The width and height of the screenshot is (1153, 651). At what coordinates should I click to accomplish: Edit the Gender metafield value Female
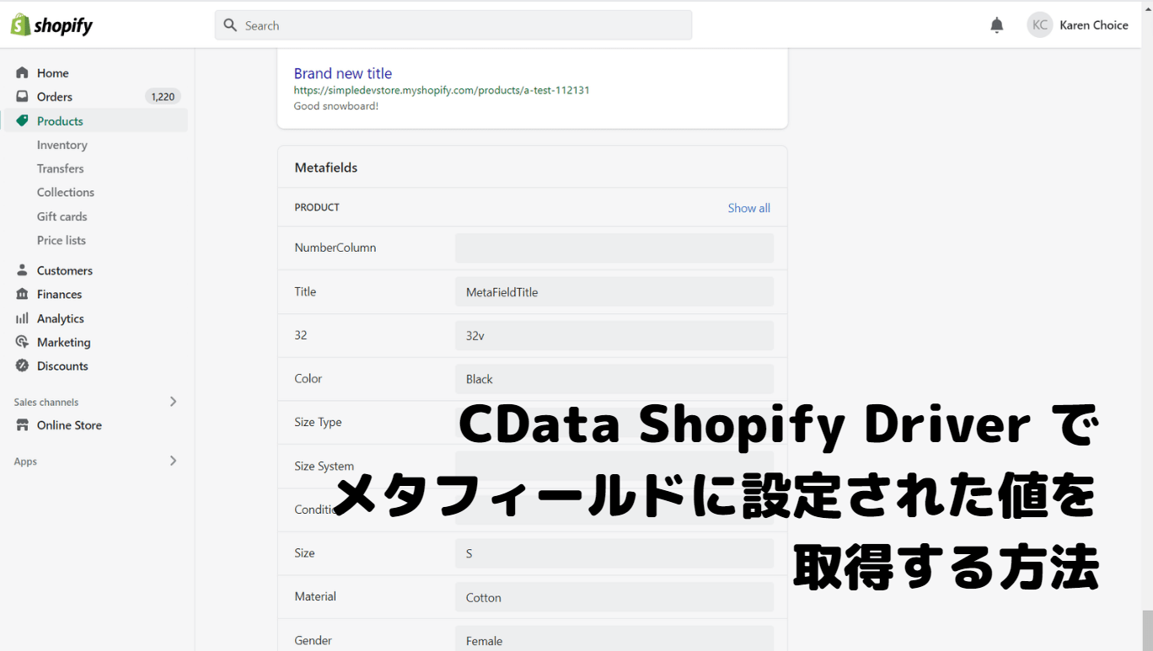[614, 640]
